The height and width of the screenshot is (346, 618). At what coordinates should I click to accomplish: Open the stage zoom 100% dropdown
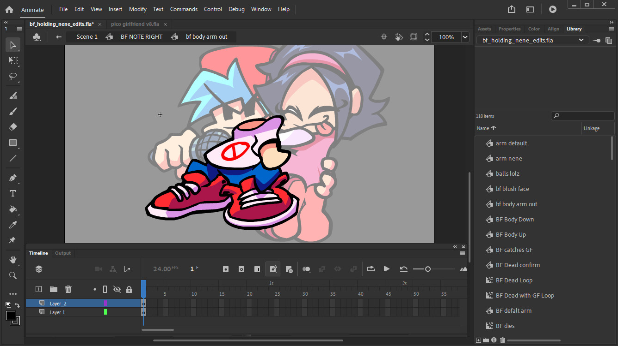tap(465, 37)
